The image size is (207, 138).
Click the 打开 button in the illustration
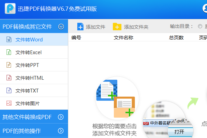[179, 132]
